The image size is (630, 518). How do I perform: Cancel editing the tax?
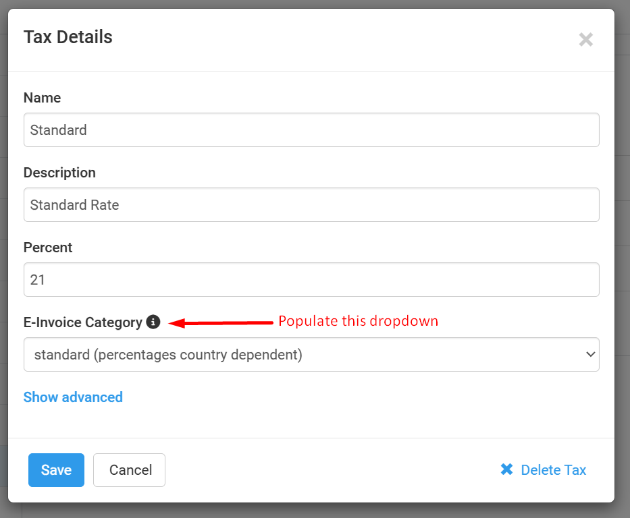(x=129, y=470)
